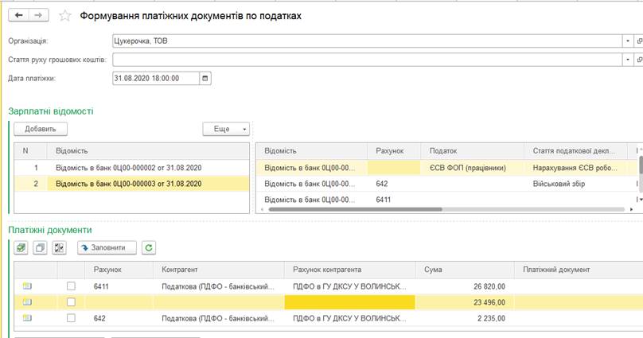This screenshot has width=643, height=338.
Task: Expand the Організація dropdown list
Action: click(x=627, y=41)
